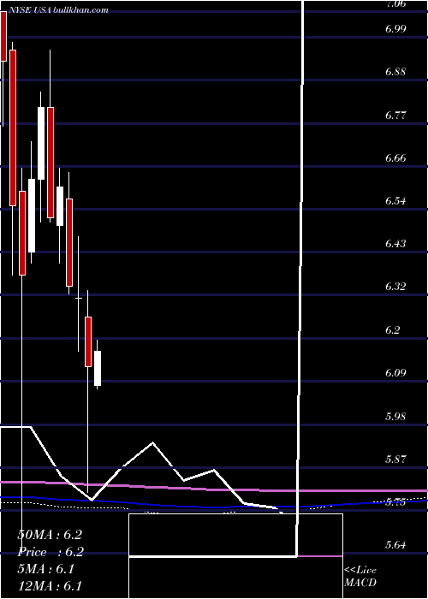Viewport: 428px width, 599px height.
Task: Click the 50MA : 6.2 label
Action: (50, 535)
